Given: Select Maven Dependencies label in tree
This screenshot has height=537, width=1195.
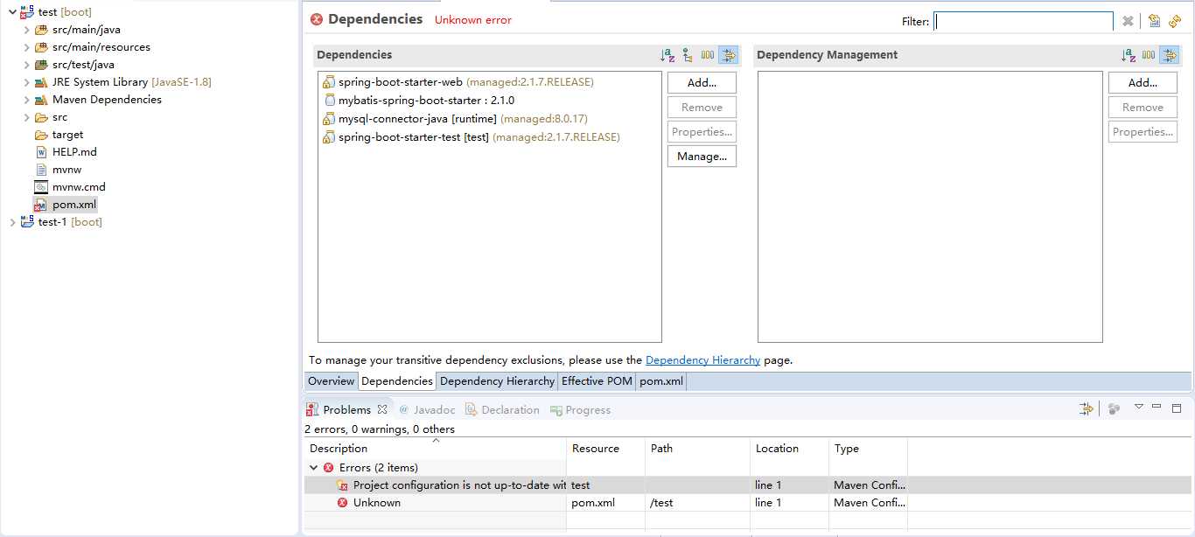Looking at the screenshot, I should tap(107, 100).
